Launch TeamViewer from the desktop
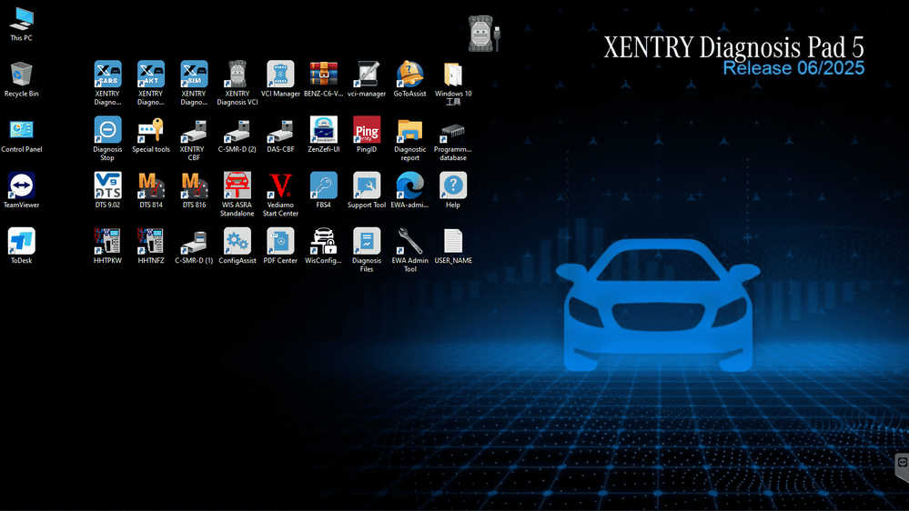This screenshot has width=909, height=511. (21, 185)
